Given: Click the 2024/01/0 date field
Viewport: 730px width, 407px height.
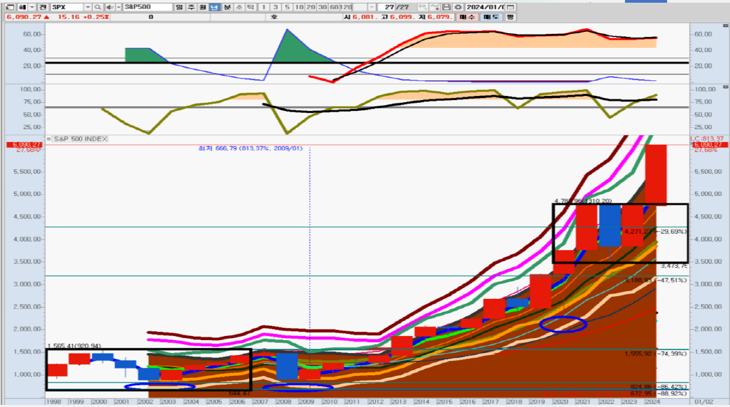Looking at the screenshot, I should [x=485, y=7].
